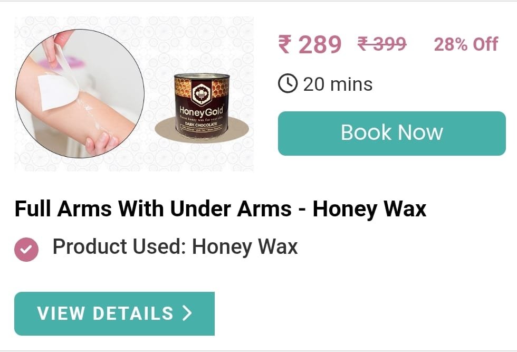
Task: Click the HoneyGold bee logo on can
Action: (x=200, y=93)
